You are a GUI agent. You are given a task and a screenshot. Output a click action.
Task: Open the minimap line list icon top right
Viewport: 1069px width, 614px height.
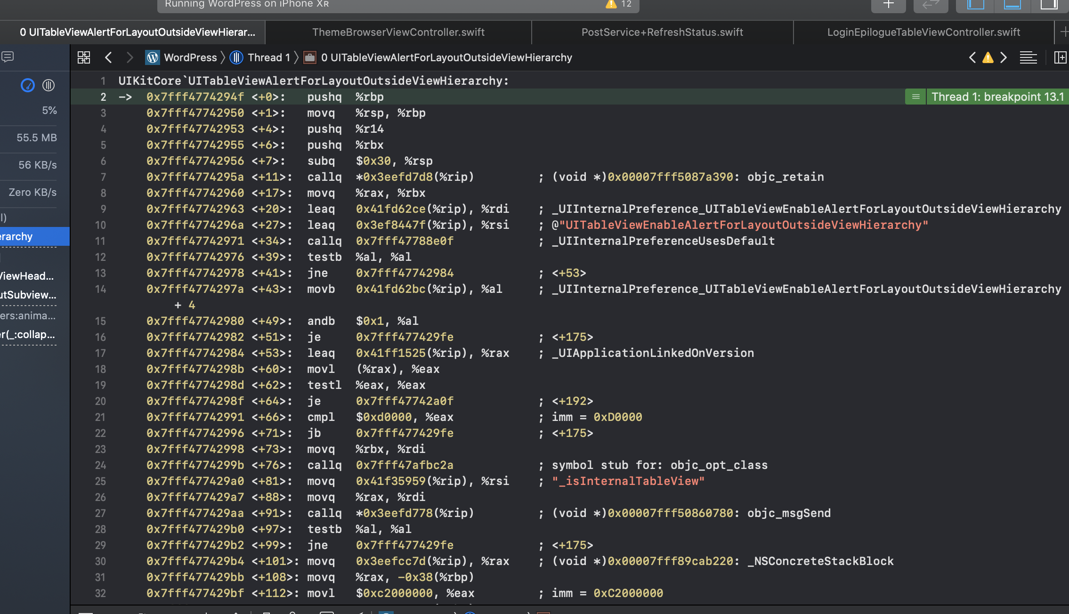tap(1028, 57)
